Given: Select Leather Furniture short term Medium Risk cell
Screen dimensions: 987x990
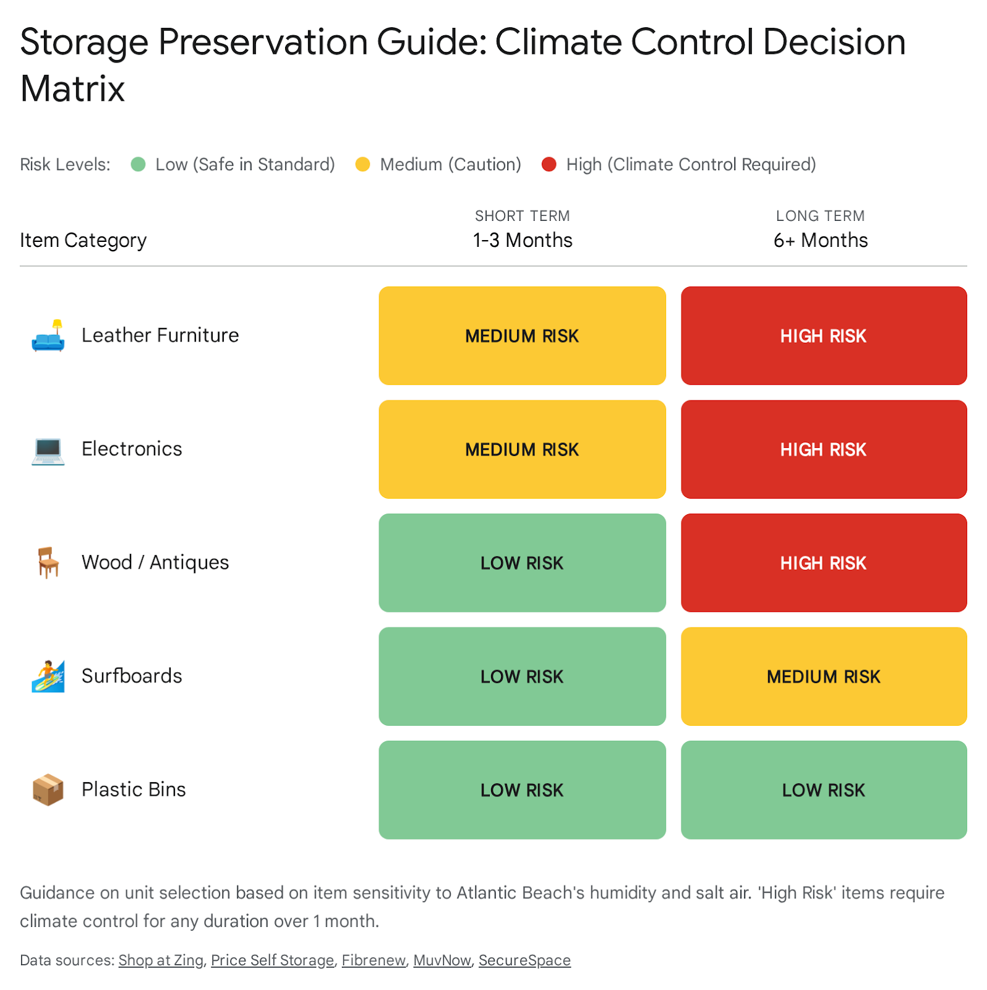Looking at the screenshot, I should pos(522,336).
